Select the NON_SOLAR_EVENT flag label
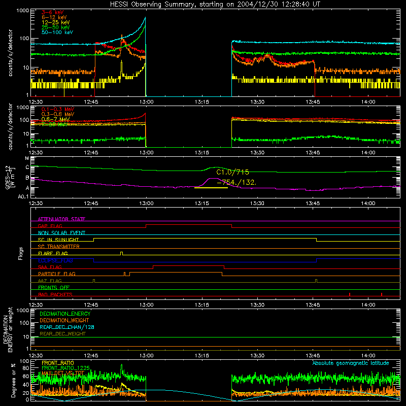Image resolution: width=406 pixels, height=406 pixels. (61, 233)
